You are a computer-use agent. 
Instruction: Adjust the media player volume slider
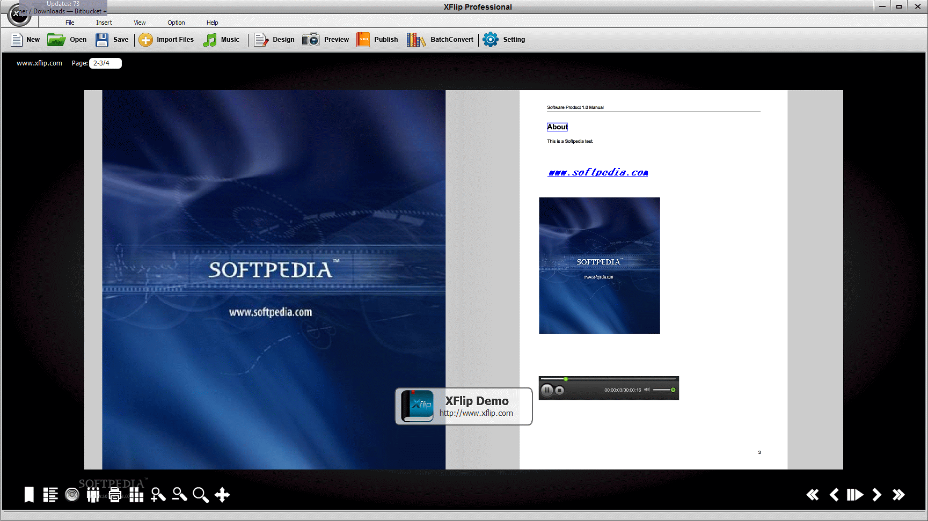click(664, 390)
